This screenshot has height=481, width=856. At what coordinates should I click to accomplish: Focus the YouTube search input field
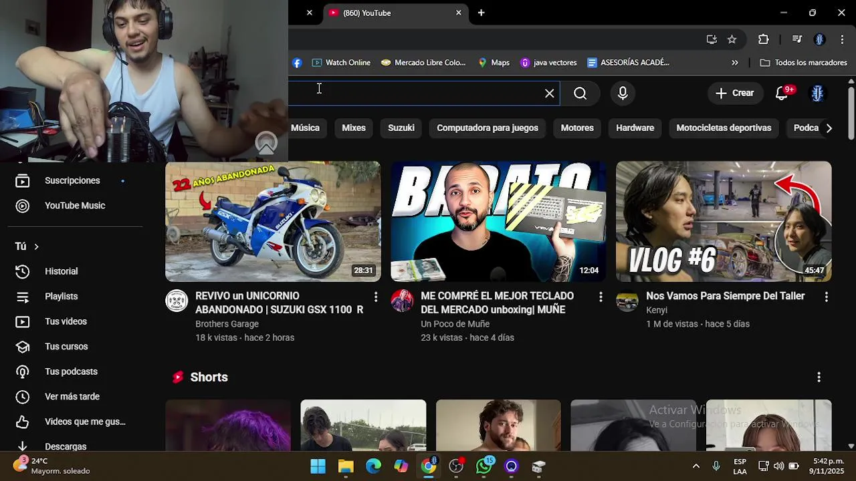coord(424,94)
